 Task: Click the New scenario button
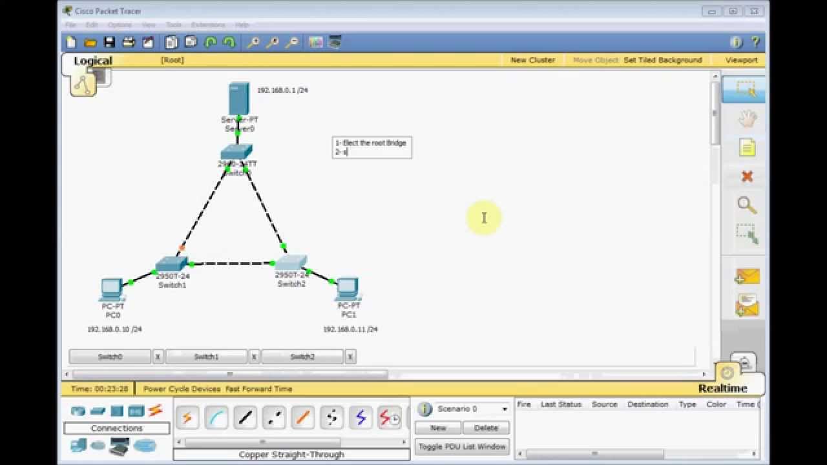438,428
